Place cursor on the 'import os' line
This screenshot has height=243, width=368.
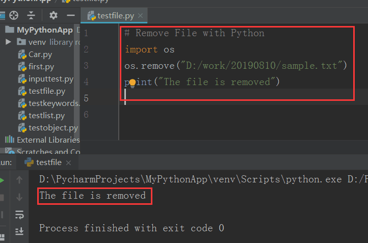[149, 49]
